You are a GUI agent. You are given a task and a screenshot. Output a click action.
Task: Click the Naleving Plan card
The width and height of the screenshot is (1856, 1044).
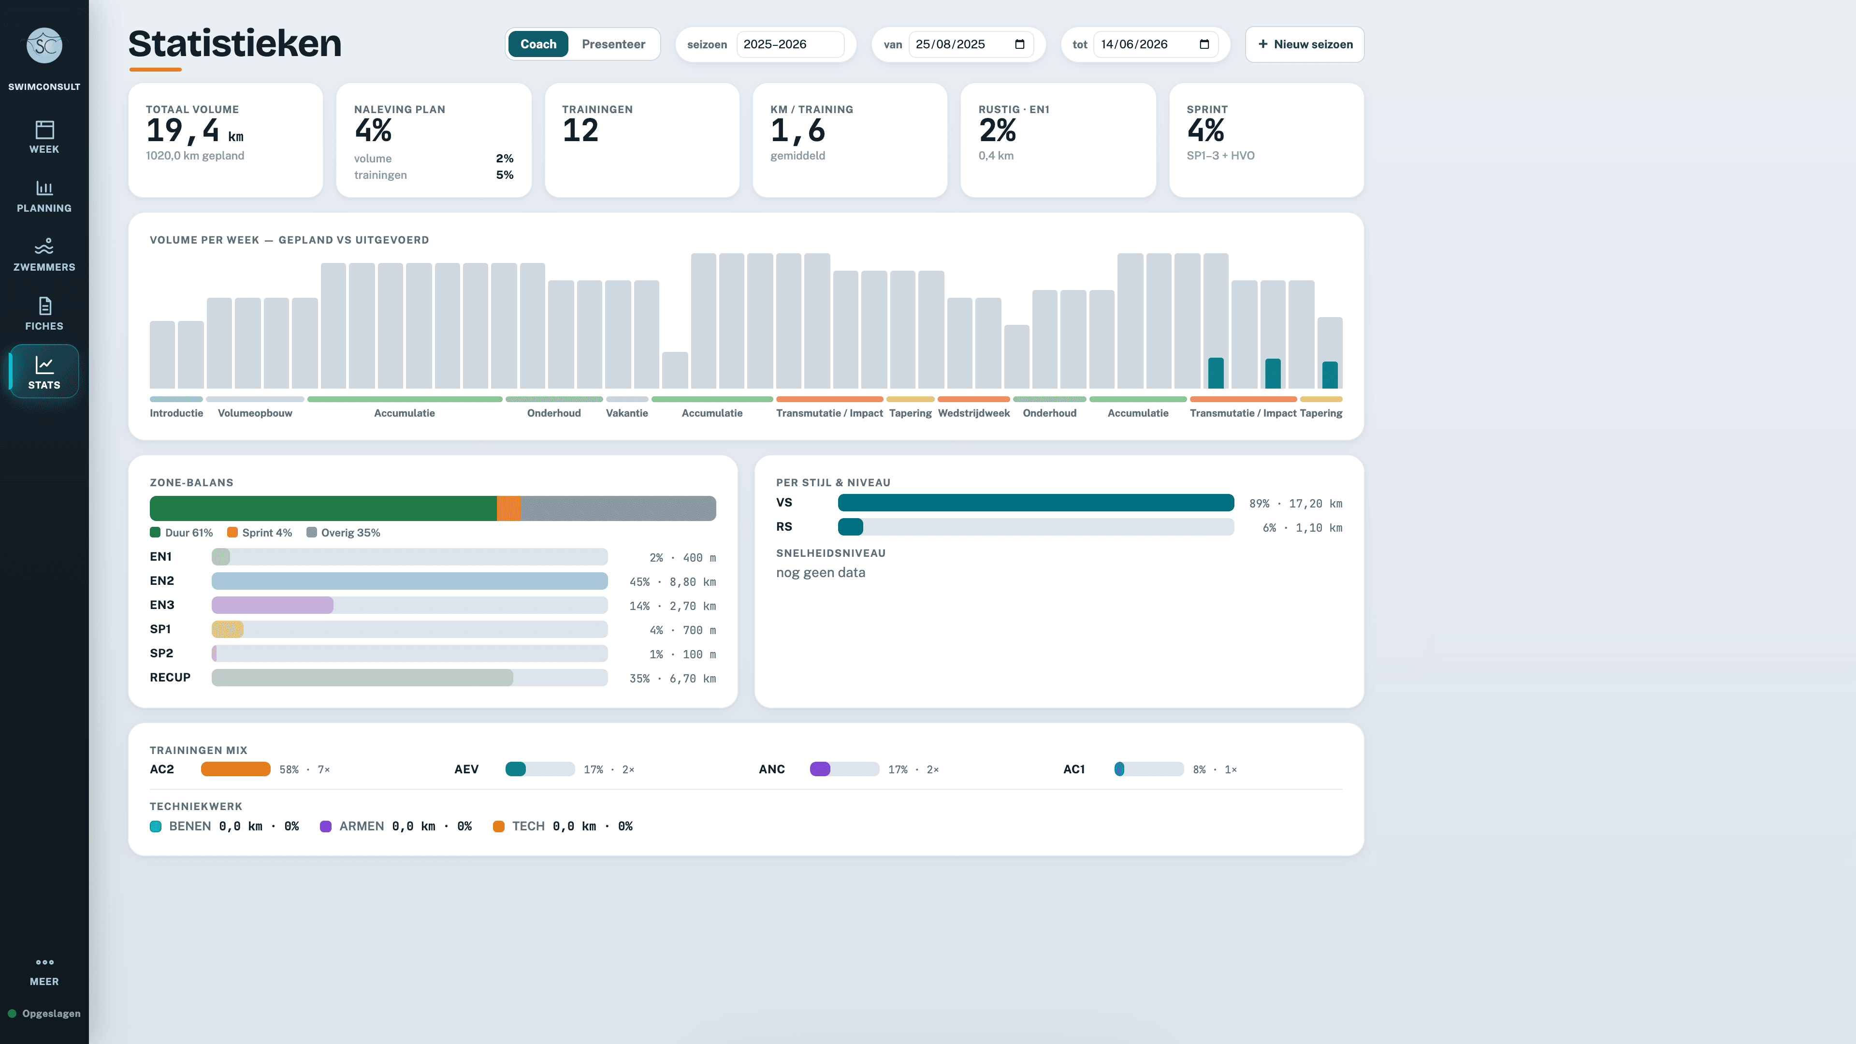434,140
